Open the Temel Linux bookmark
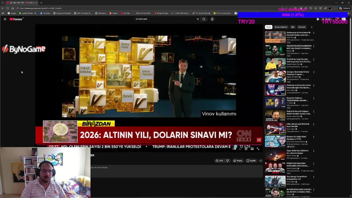352x198 pixels. coord(222,13)
